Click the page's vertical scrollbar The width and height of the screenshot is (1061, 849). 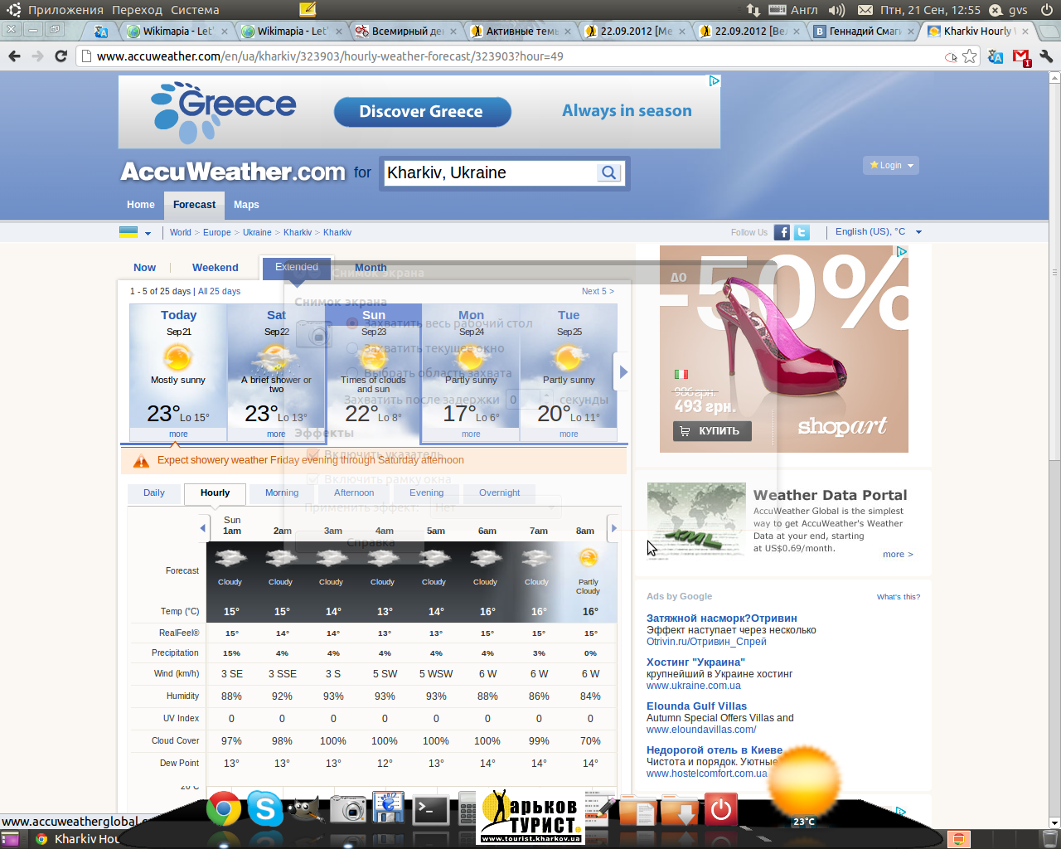pos(1054,332)
